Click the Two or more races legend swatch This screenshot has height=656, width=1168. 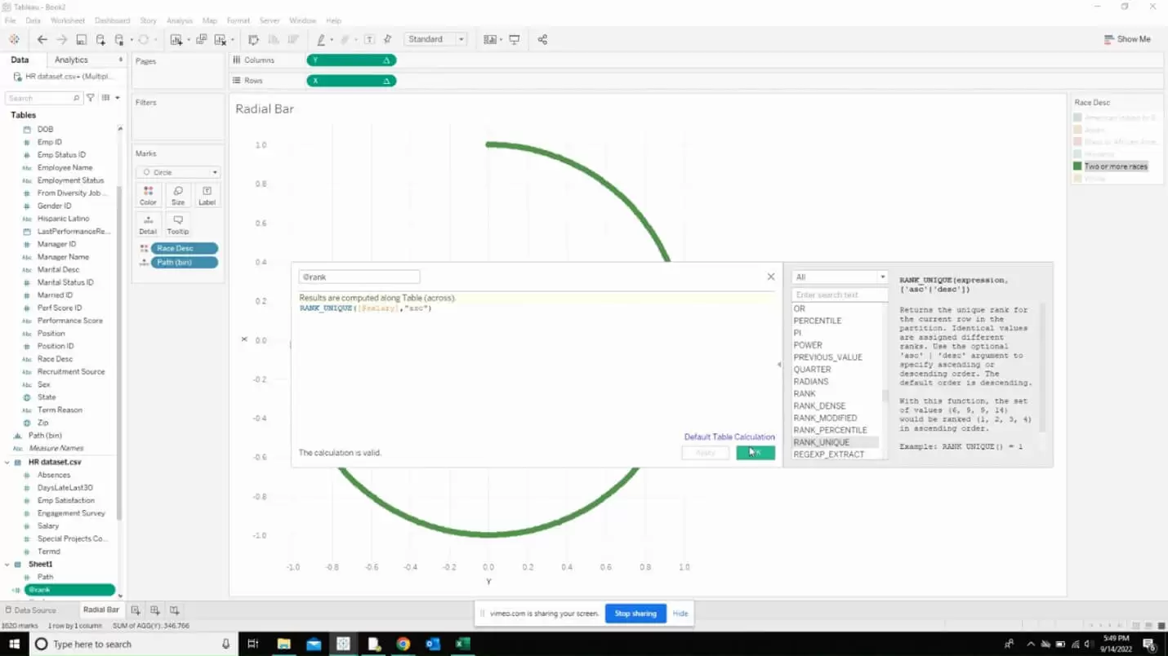[x=1077, y=166]
